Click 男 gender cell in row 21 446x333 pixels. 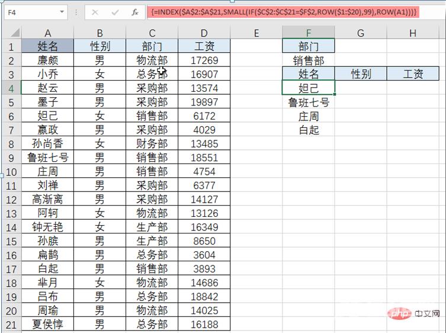pyautogui.click(x=100, y=324)
